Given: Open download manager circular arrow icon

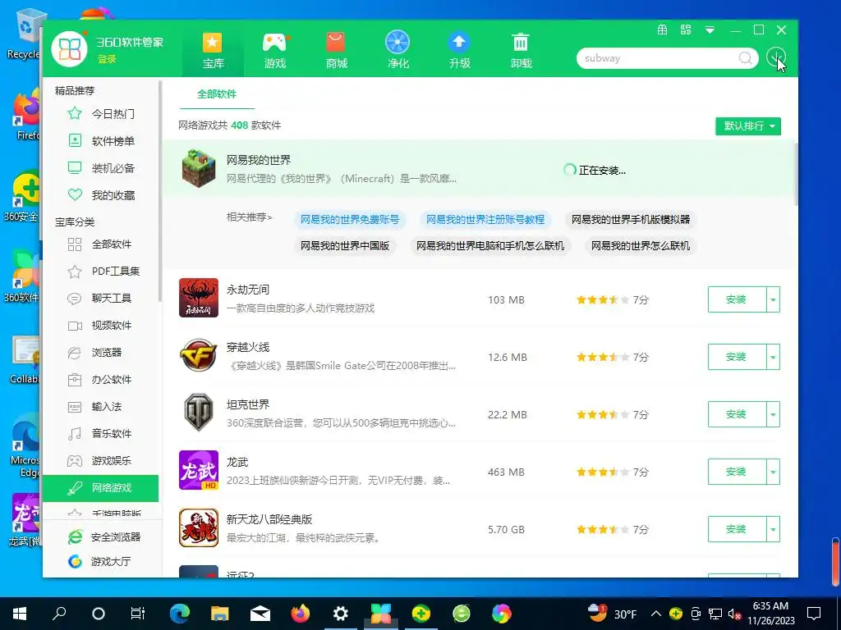Looking at the screenshot, I should point(776,57).
